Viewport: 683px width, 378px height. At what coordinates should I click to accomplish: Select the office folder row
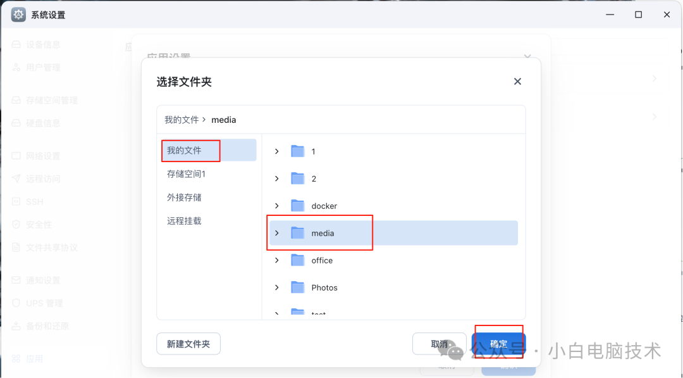[322, 260]
